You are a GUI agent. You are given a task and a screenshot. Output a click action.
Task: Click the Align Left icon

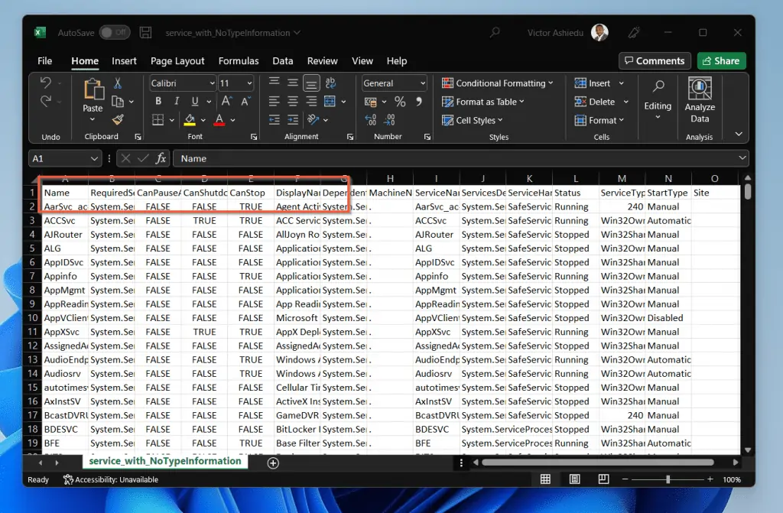pos(274,102)
